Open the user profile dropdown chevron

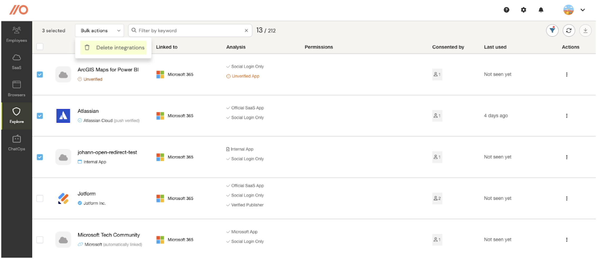point(583,10)
